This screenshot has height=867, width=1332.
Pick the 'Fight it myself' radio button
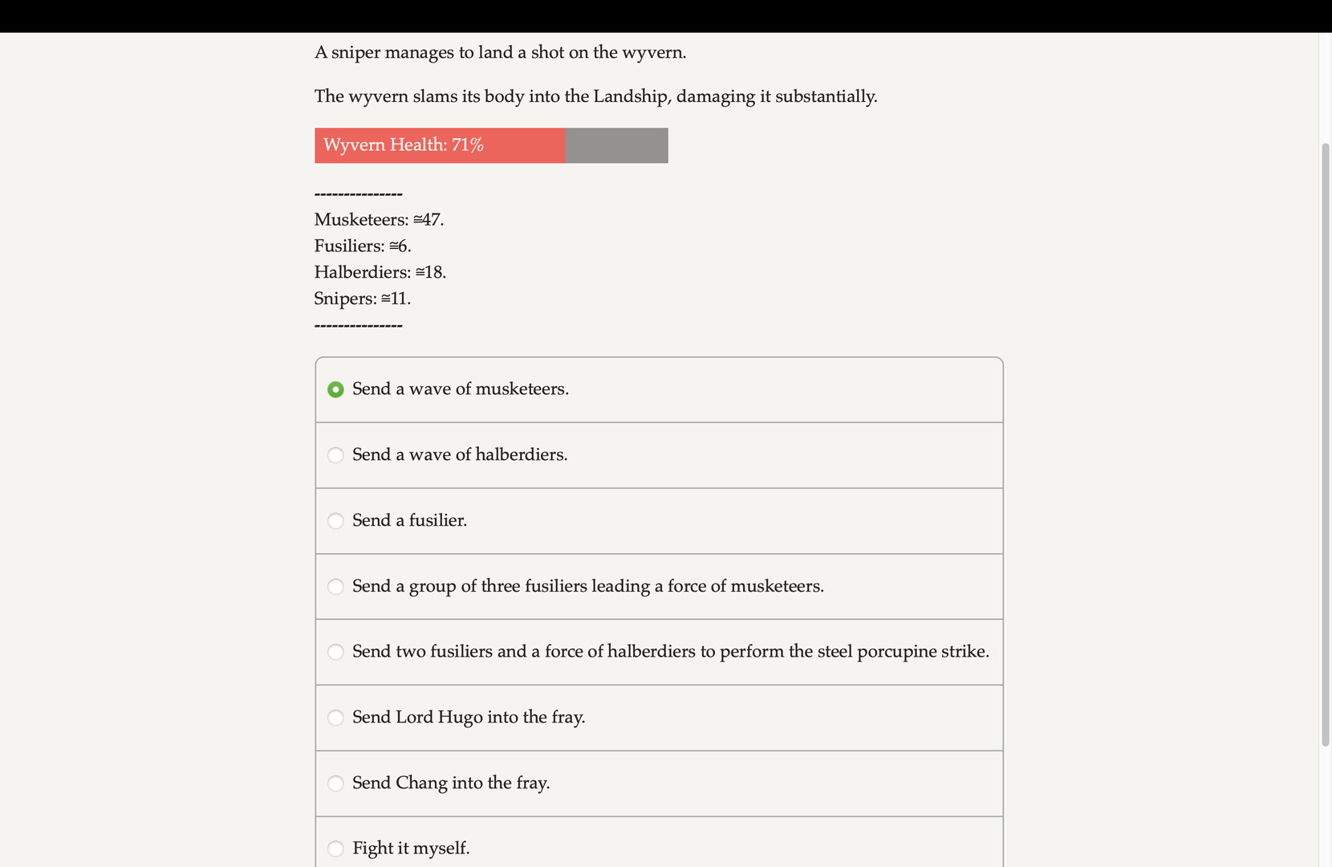335,849
